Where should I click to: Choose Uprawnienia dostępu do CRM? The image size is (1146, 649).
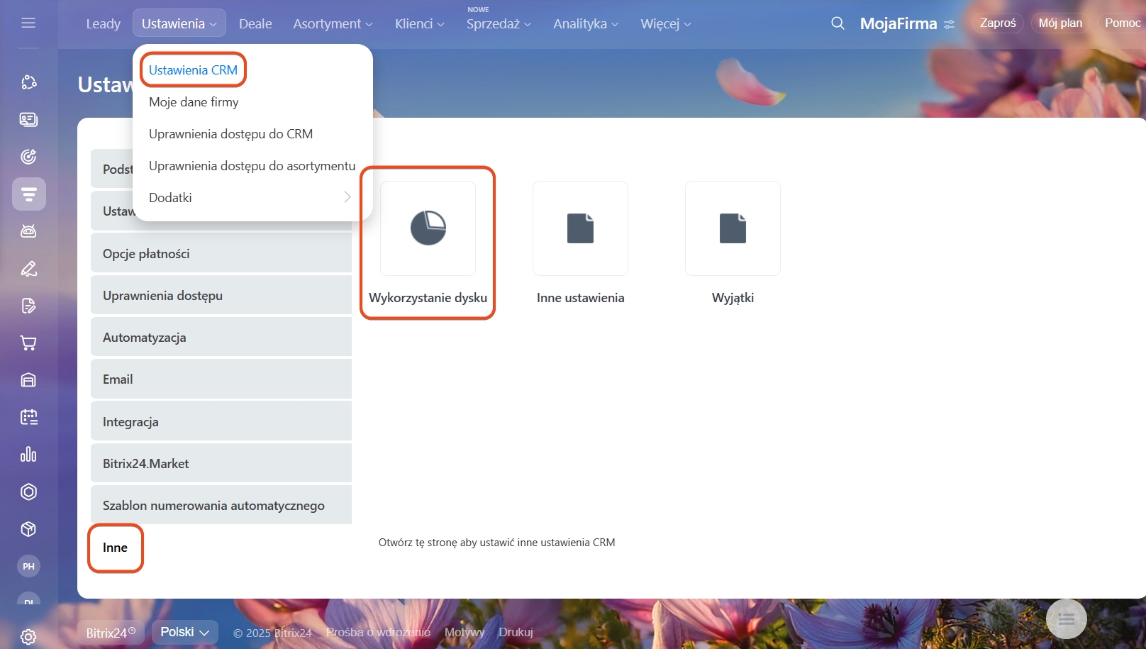coord(230,134)
